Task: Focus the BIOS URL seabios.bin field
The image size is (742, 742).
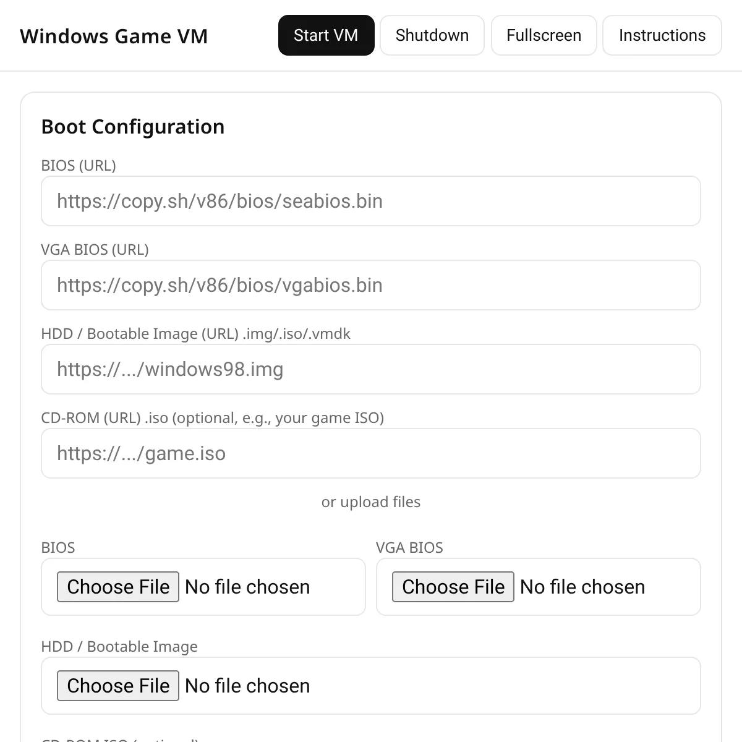Action: pos(370,201)
